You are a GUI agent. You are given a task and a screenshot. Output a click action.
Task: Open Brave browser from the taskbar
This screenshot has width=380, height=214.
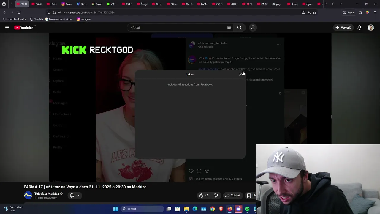click(x=221, y=209)
